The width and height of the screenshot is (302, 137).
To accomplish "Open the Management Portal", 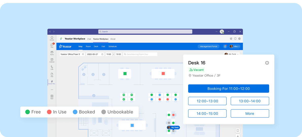I will (209, 46).
